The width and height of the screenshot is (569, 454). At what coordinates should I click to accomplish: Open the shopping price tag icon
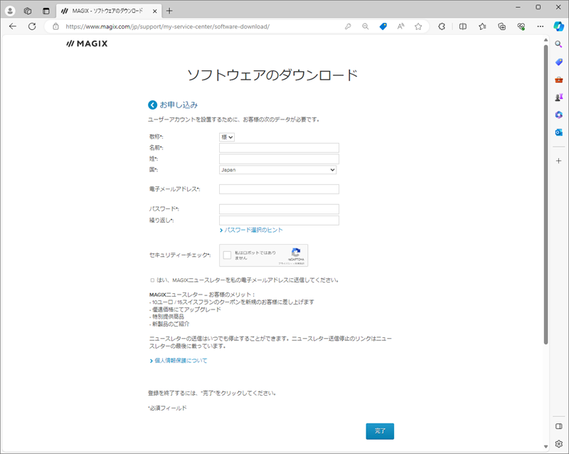tap(383, 26)
